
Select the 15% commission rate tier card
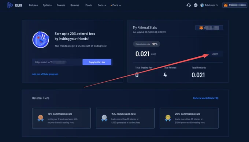pos(125,118)
